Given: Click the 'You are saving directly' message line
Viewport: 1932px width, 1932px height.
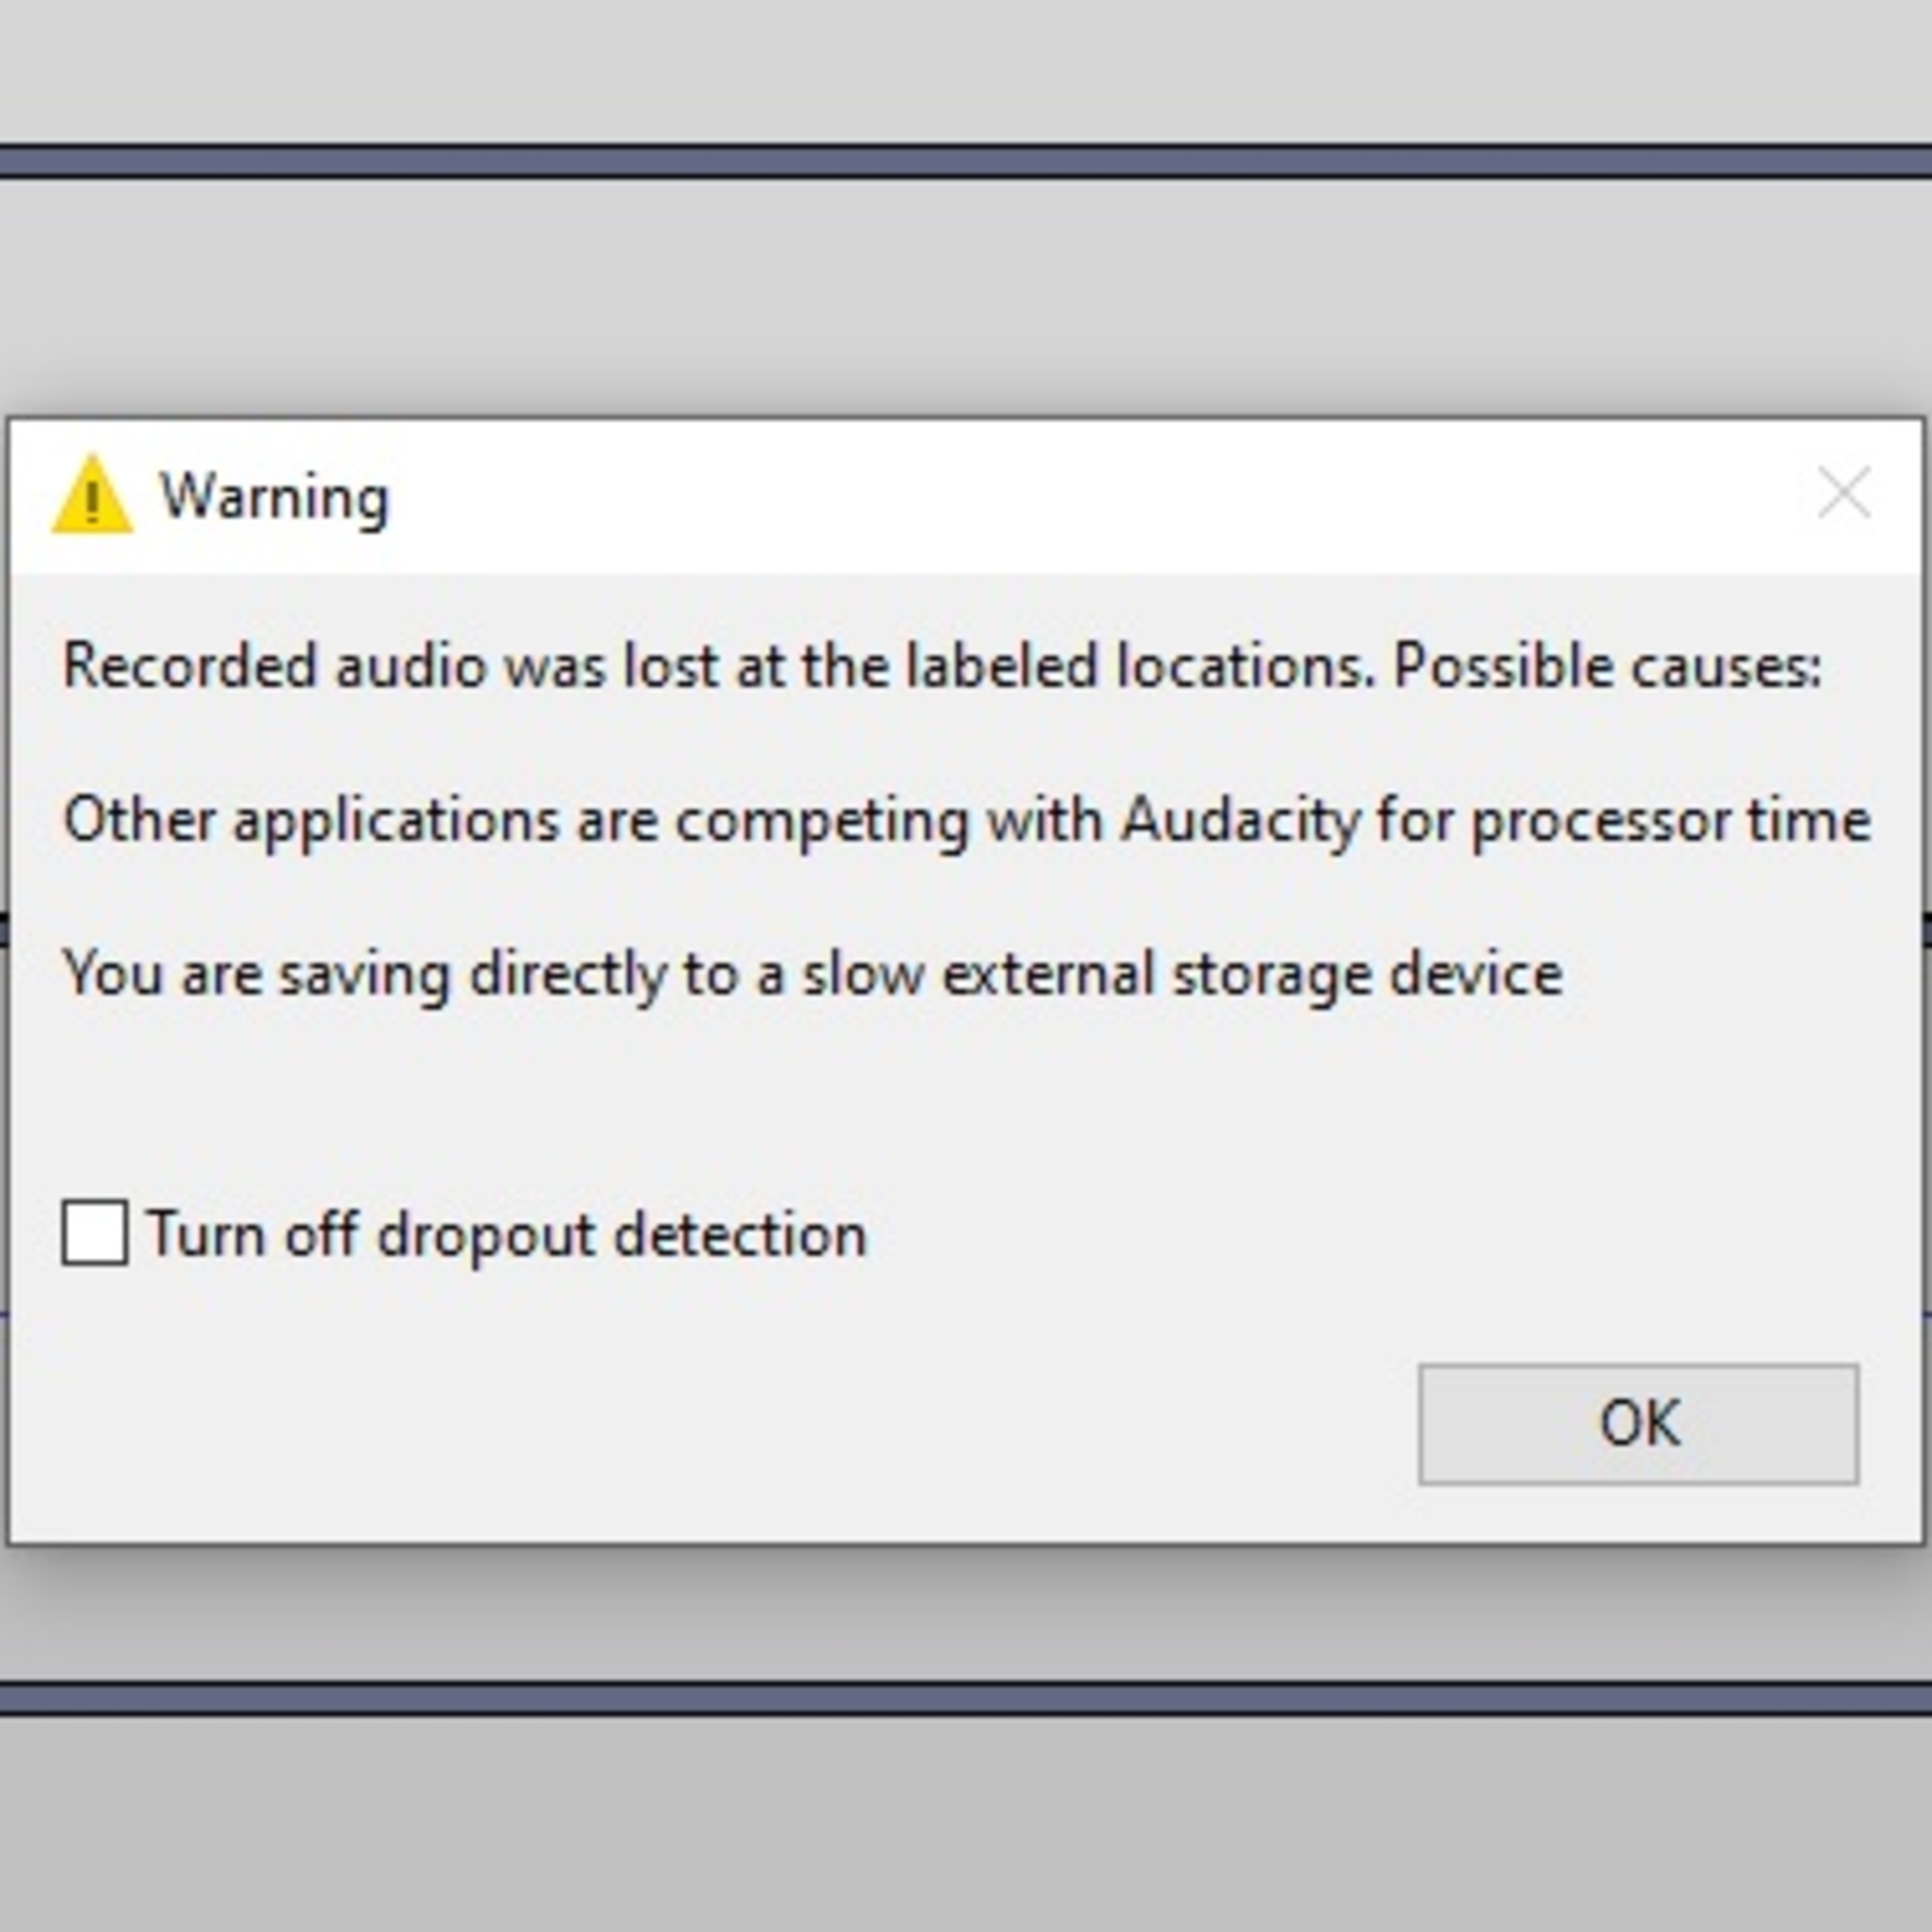Looking at the screenshot, I should 812,974.
